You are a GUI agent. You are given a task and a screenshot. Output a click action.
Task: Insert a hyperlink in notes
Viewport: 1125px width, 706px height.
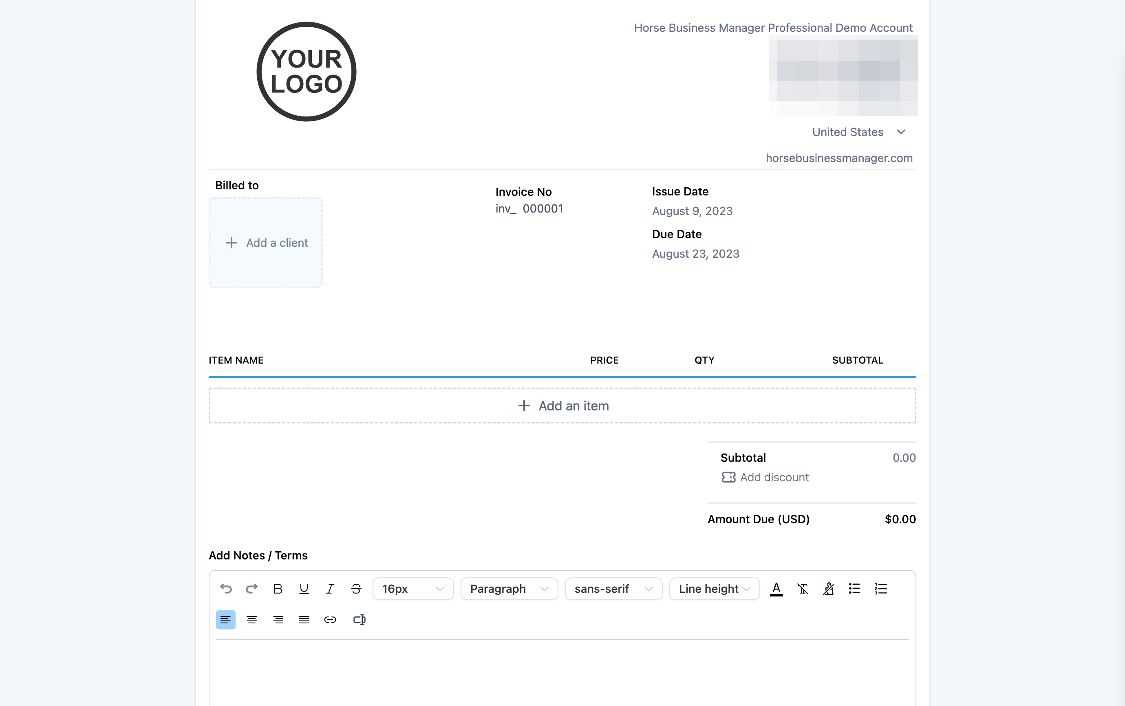coord(330,620)
